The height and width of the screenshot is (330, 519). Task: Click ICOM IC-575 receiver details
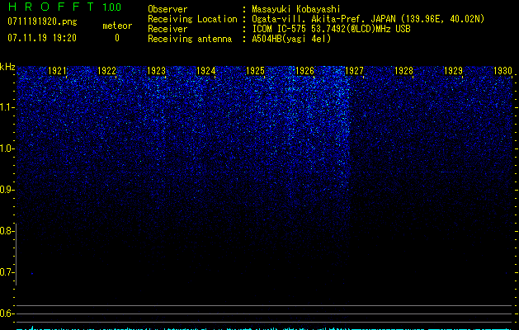[x=332, y=29]
